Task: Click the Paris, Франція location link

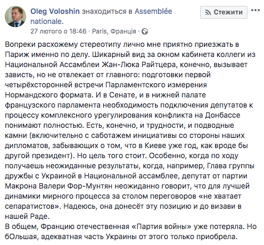Action: (114, 31)
